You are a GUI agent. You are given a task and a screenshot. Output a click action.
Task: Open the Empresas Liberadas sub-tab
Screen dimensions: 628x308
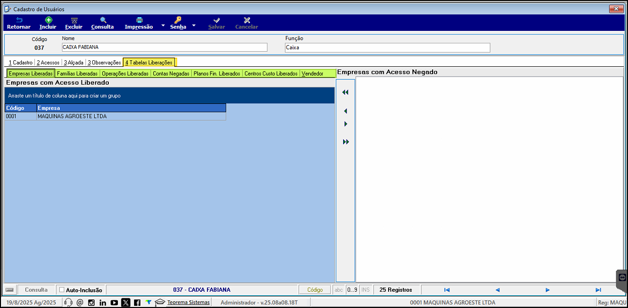point(30,73)
